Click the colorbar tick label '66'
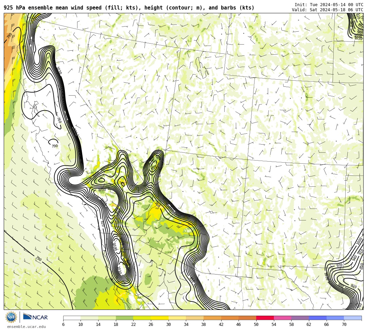 (x=327, y=325)
